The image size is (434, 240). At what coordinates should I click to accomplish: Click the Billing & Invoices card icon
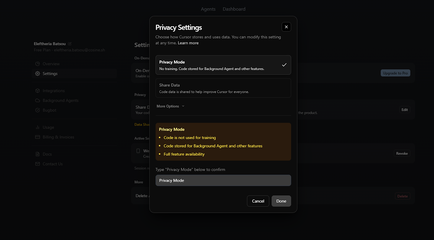click(x=37, y=137)
